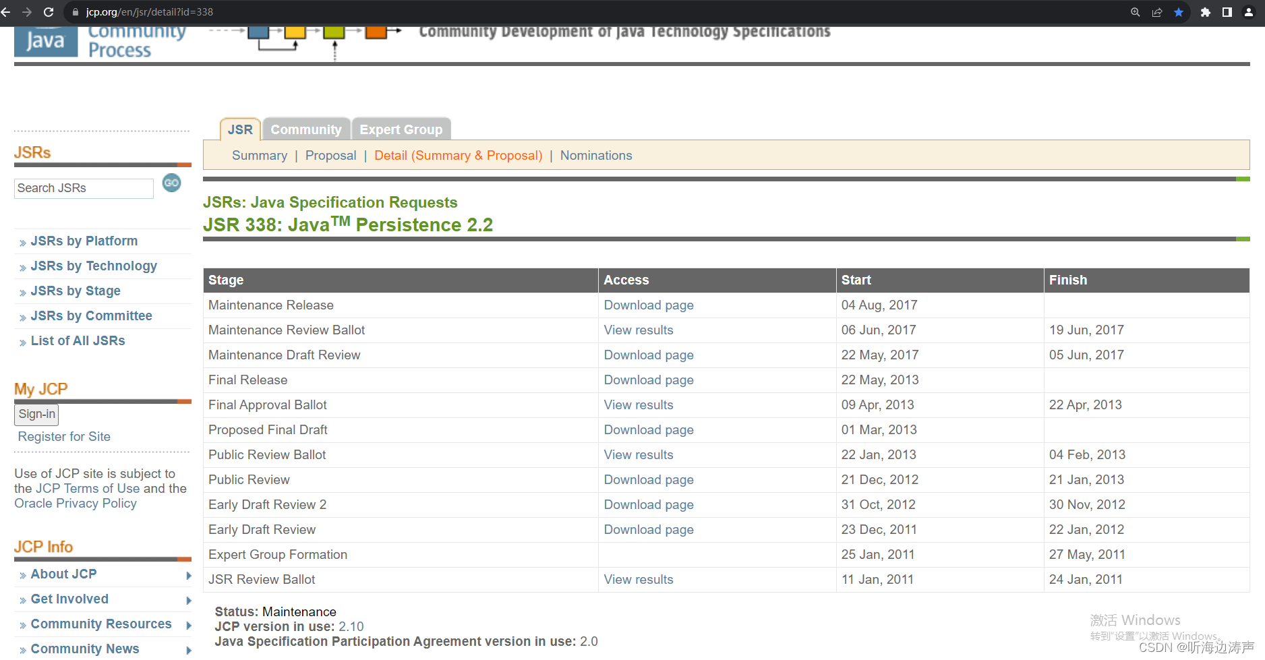Click the magnifier zoom icon
Image resolution: width=1265 pixels, height=660 pixels.
pyautogui.click(x=1136, y=12)
